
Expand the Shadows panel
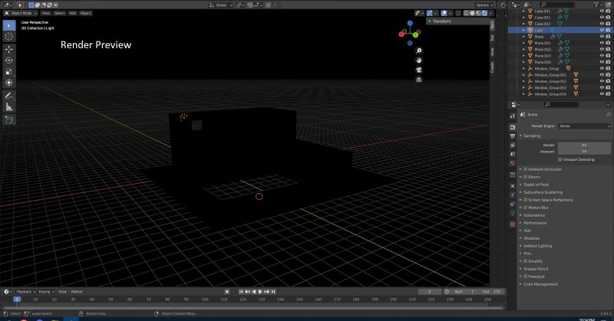(x=531, y=238)
